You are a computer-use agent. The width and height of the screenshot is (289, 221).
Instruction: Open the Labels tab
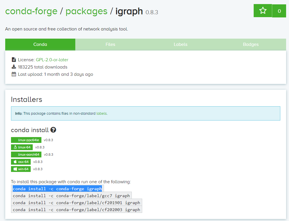tap(181, 44)
